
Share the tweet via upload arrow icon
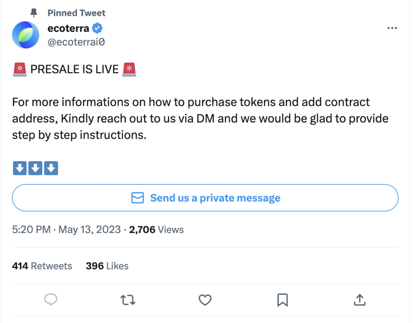[359, 300]
